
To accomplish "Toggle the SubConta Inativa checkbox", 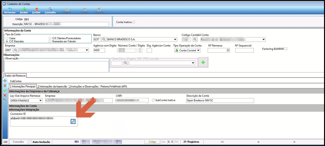I will tap(153, 100).
